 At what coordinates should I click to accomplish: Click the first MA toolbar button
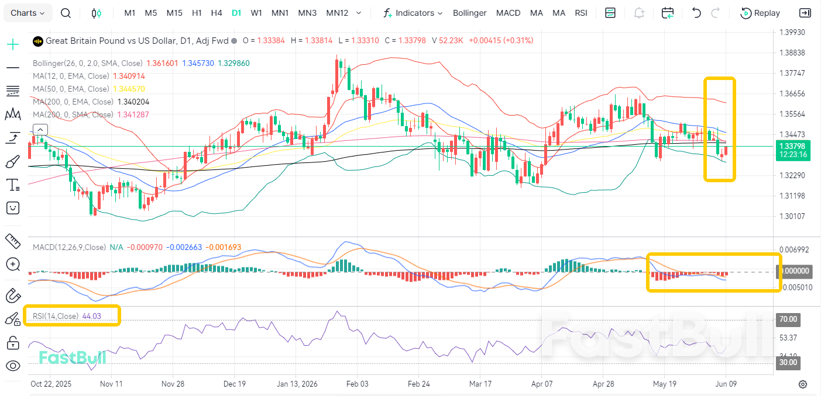coord(536,13)
